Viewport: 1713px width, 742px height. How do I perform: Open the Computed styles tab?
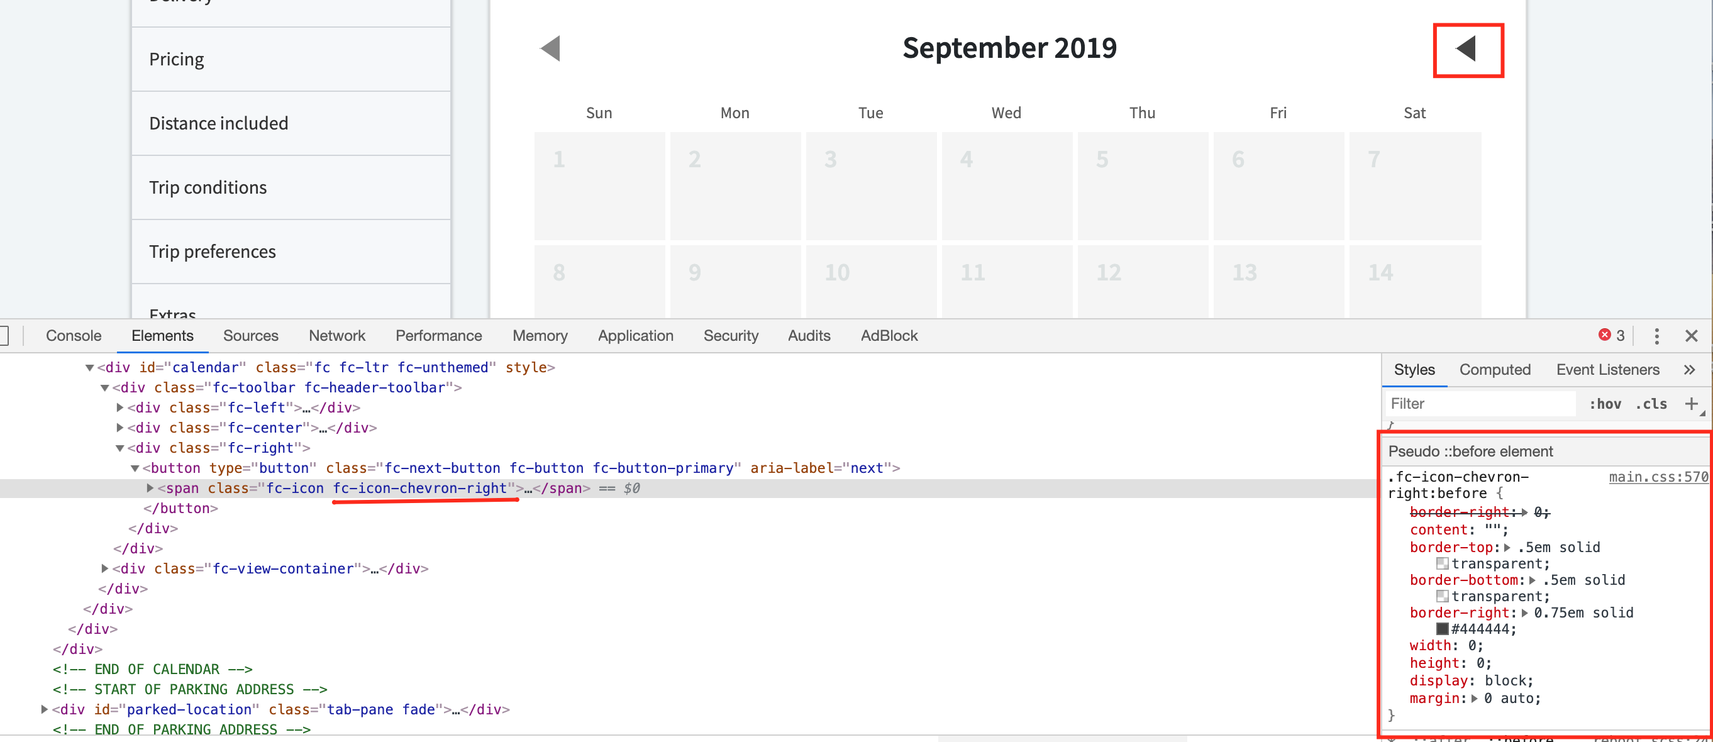coord(1495,370)
